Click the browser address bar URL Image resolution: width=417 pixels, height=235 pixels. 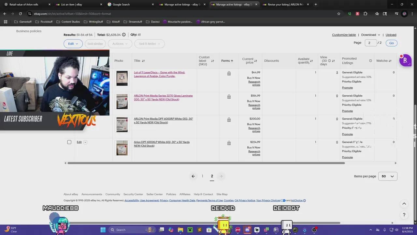(72, 14)
